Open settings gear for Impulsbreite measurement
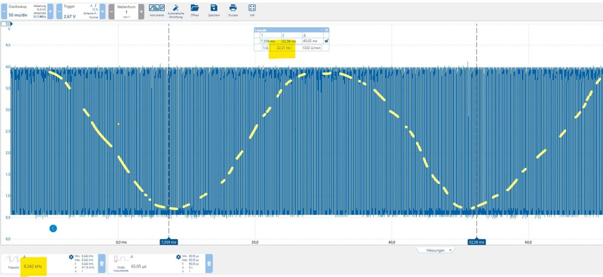Image resolution: width=603 pixels, height=277 pixels. click(x=179, y=257)
